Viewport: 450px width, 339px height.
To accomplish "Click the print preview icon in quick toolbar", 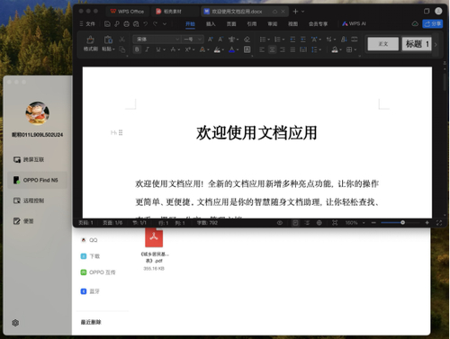I will 136,24.
